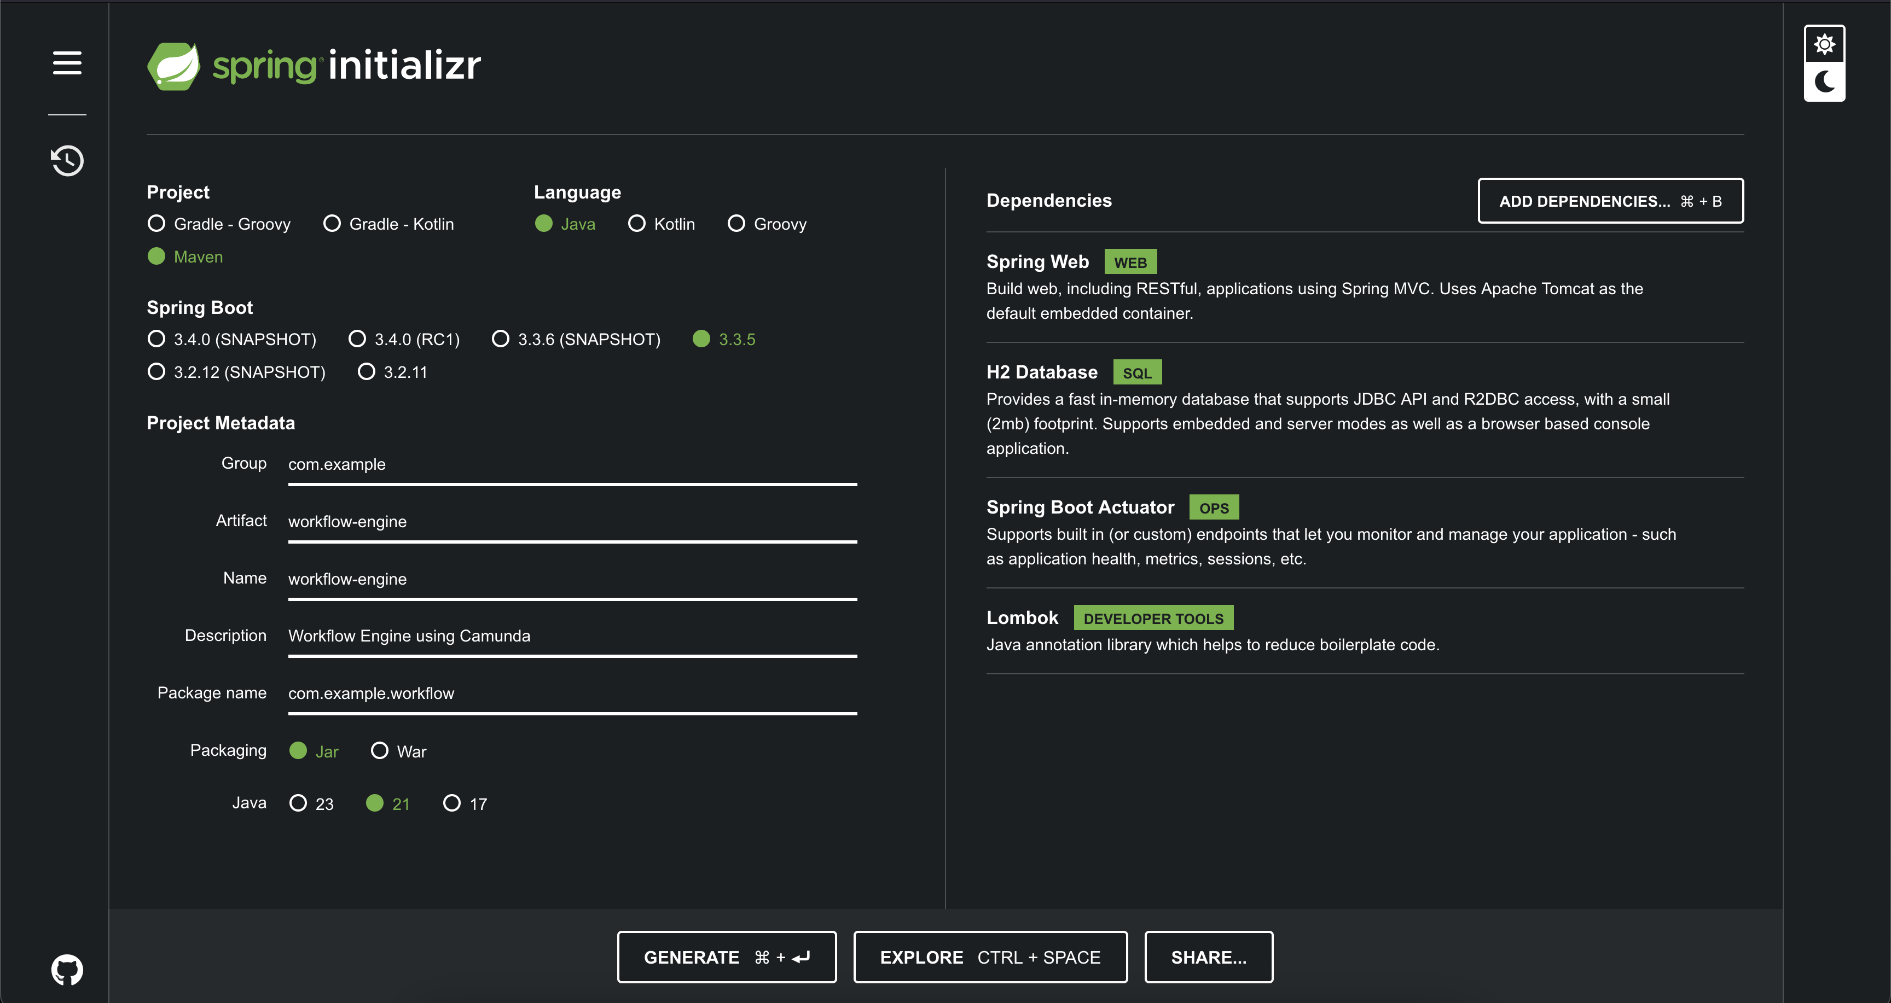Select Spring Boot 3.3.6 (SNAPSHOT)
Screen dimensions: 1891x1003
576,339
